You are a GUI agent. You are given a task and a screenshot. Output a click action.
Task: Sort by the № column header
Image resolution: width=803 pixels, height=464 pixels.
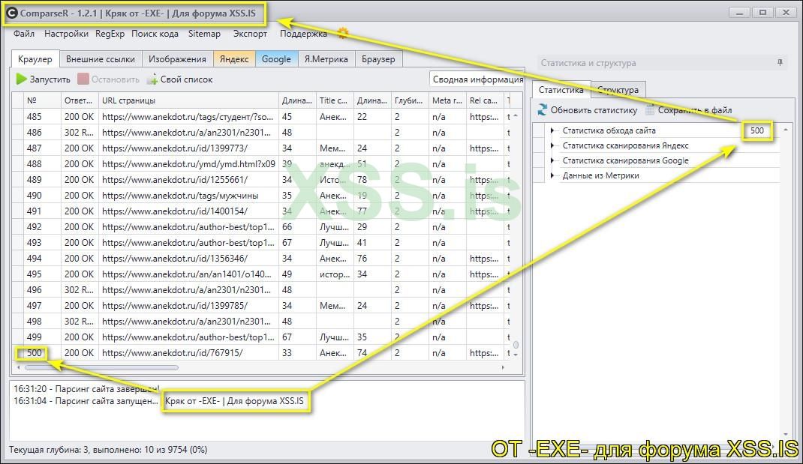click(x=43, y=100)
